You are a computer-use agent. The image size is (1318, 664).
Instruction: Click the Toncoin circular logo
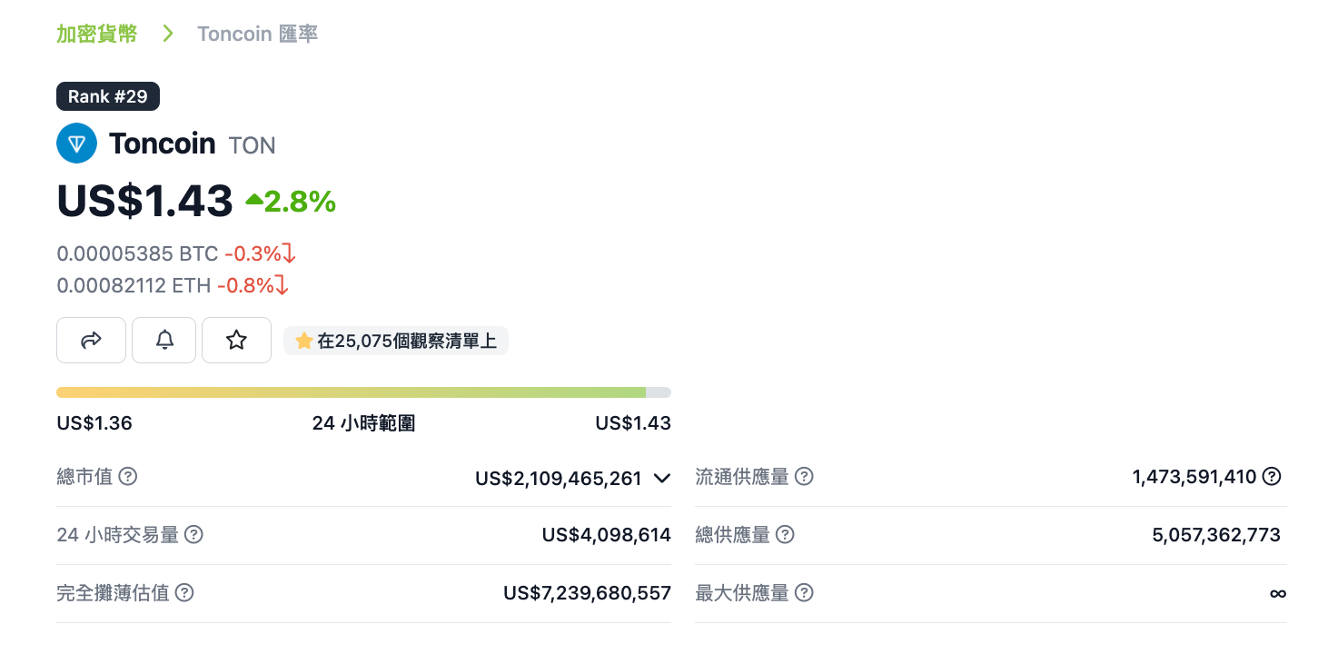pos(76,143)
